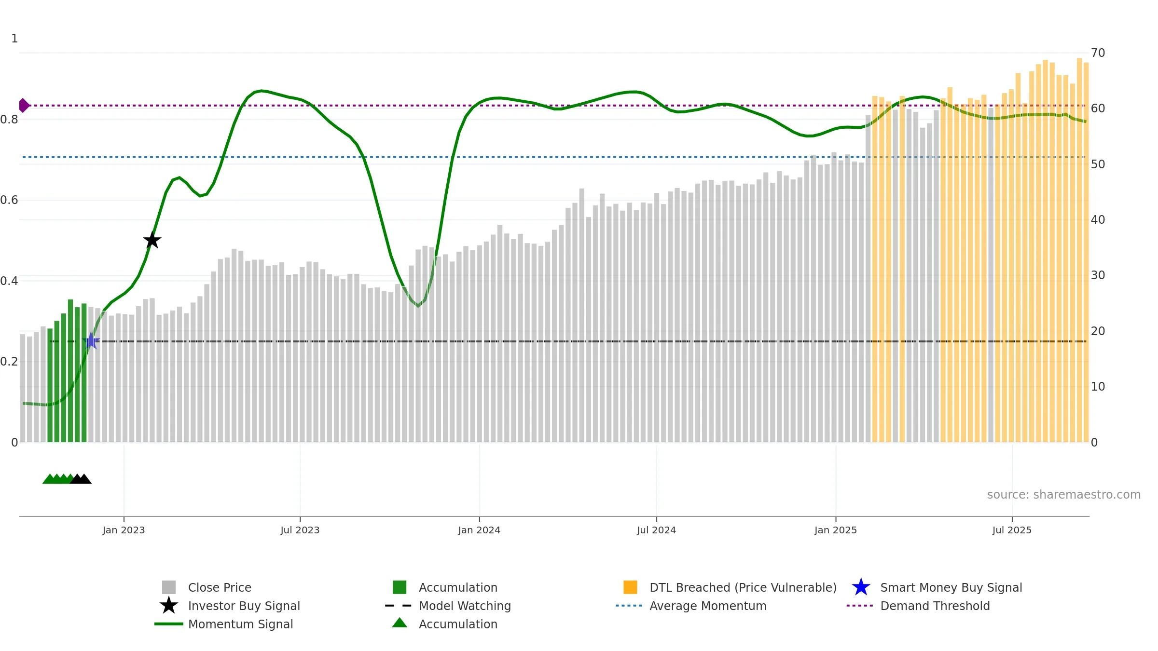Click the left axis value 0.4
The width and height of the screenshot is (1158, 651).
tap(9, 281)
